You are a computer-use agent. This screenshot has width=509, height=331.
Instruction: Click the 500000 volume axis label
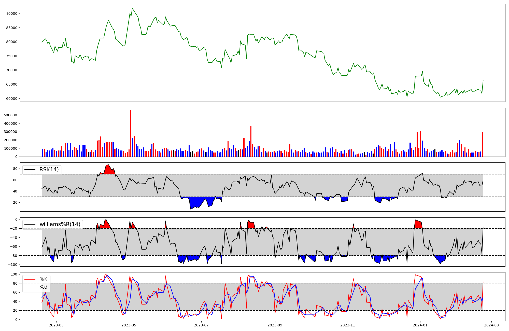tap(11, 115)
